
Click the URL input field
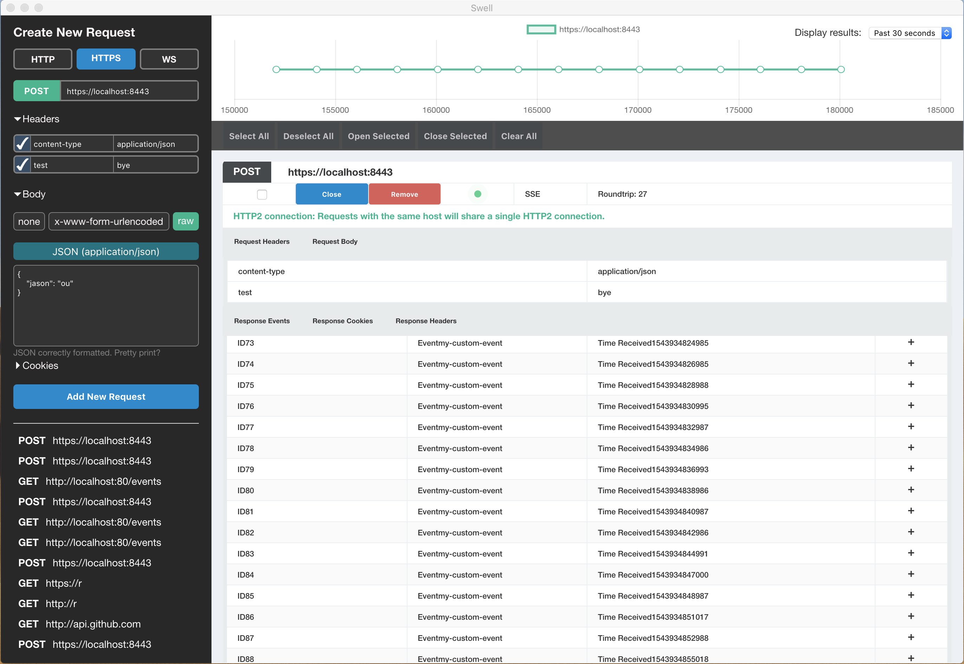point(129,91)
